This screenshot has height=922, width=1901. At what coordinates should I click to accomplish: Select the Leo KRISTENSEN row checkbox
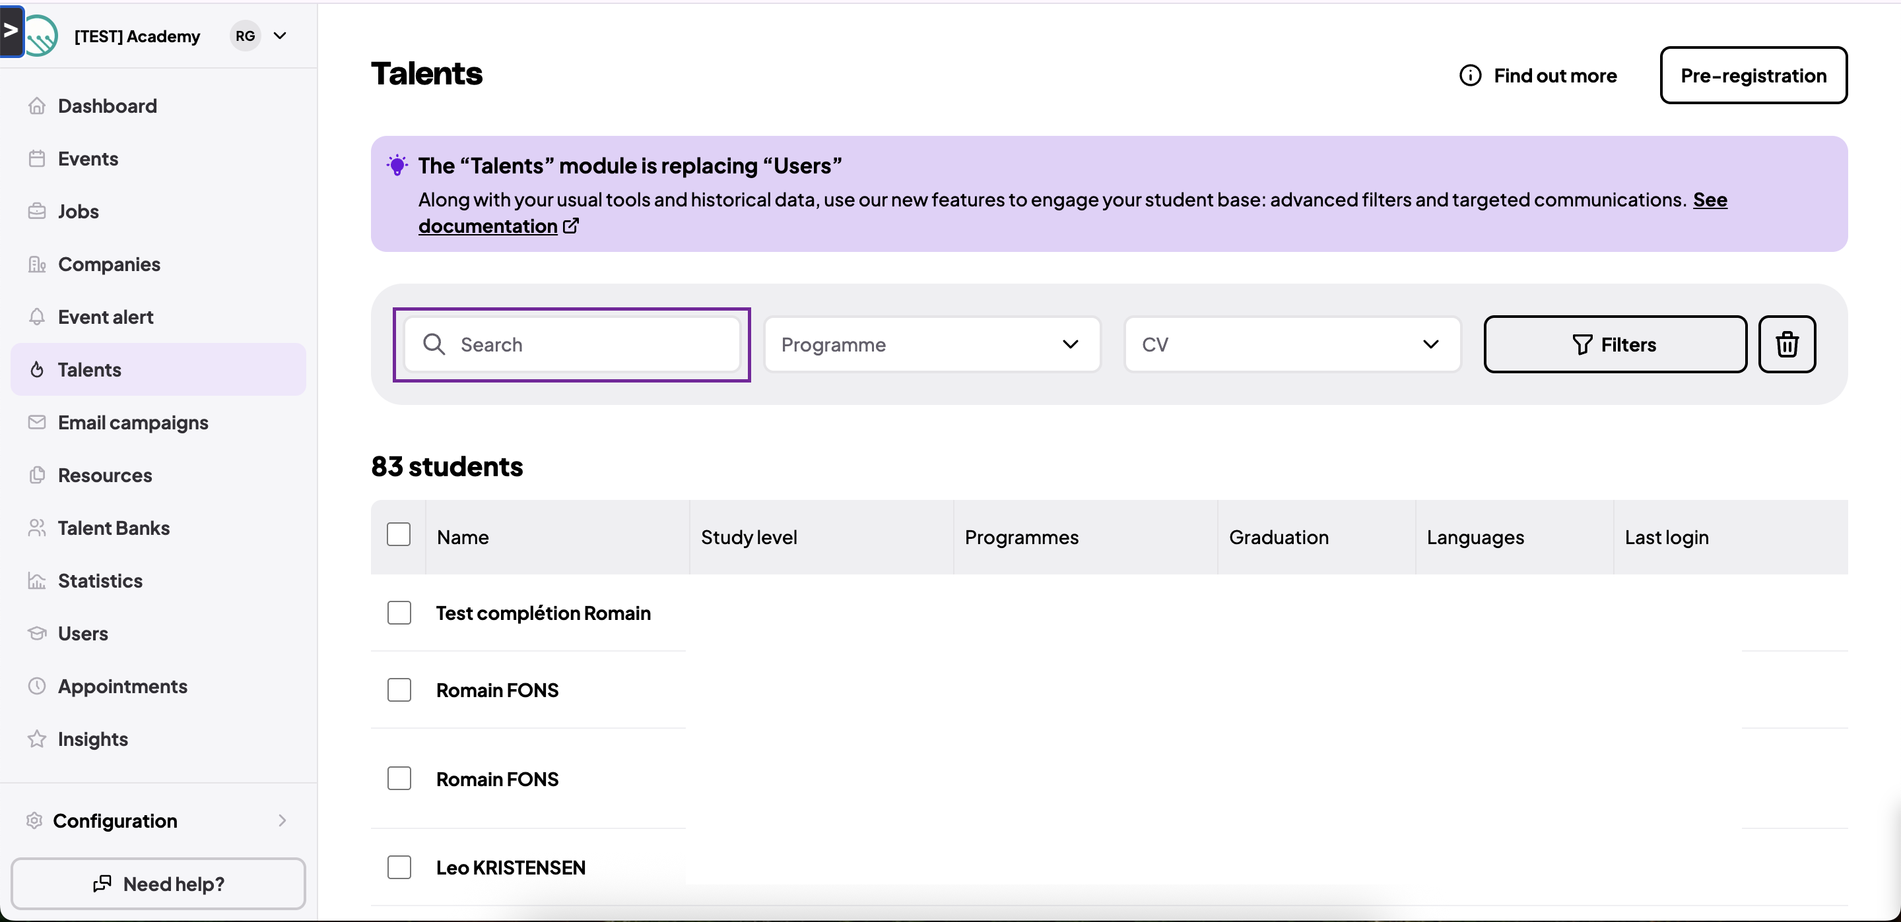[x=399, y=867]
